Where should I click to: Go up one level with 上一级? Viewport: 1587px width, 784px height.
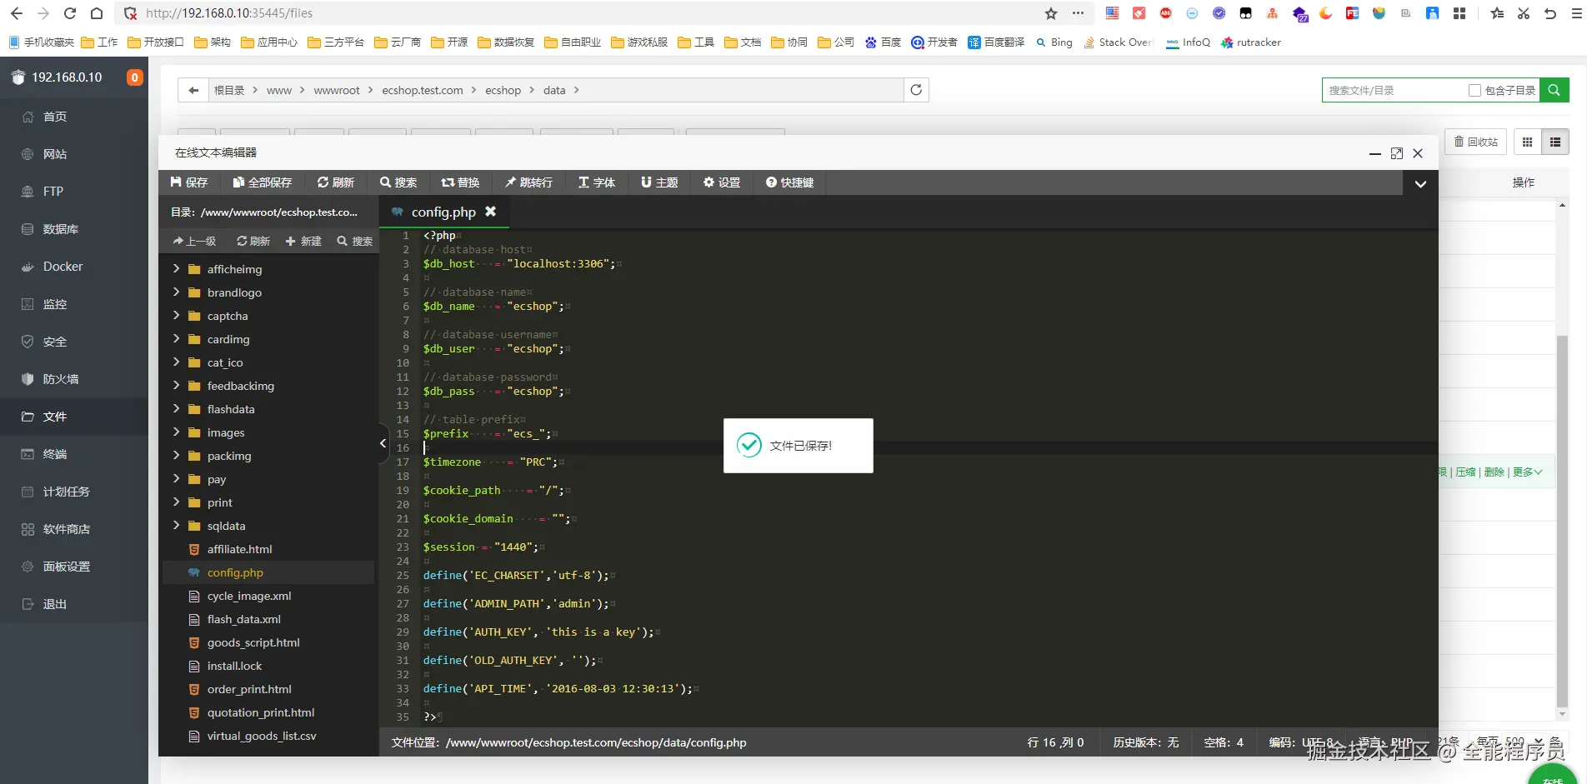[x=194, y=241]
